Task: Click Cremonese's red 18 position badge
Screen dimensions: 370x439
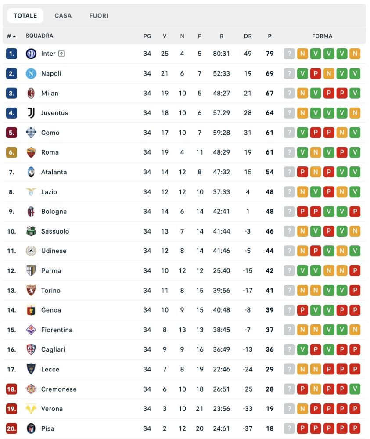Action: (x=11, y=389)
